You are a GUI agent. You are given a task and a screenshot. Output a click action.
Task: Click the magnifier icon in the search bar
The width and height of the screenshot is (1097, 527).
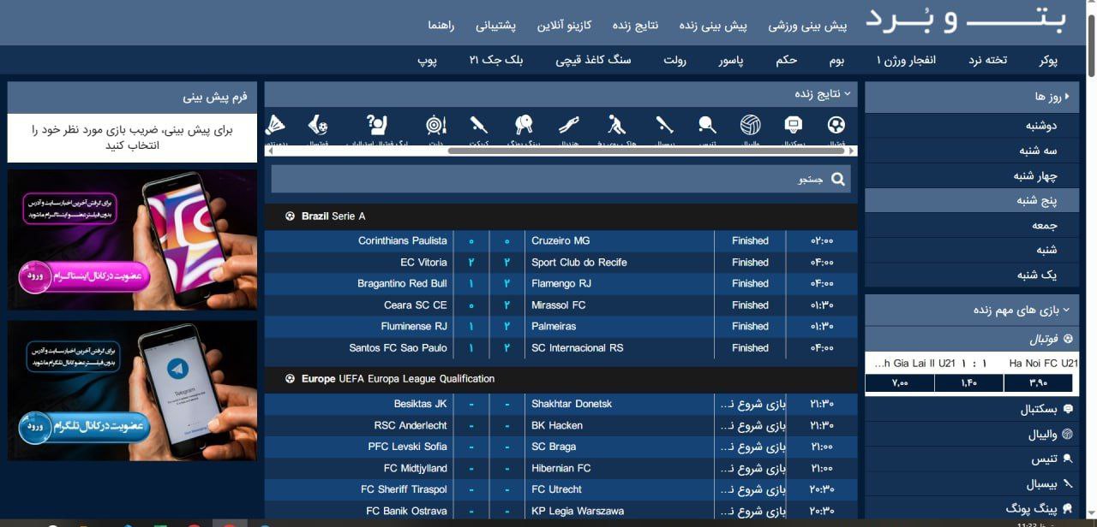838,179
